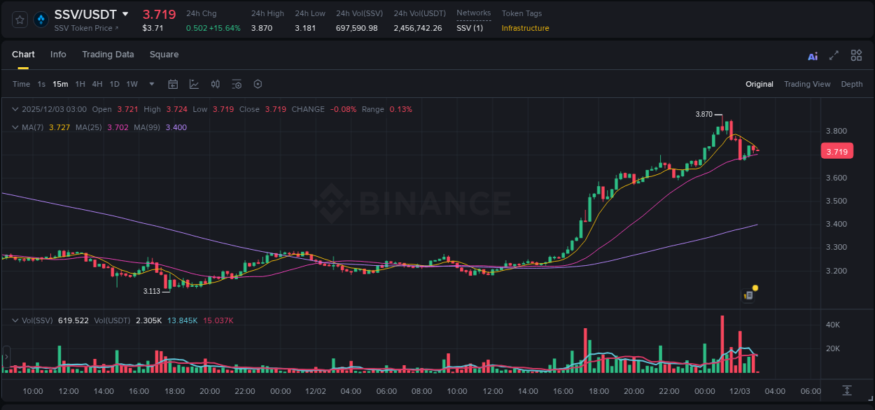Open the hexagon chart settings icon
The image size is (875, 410).
[258, 84]
